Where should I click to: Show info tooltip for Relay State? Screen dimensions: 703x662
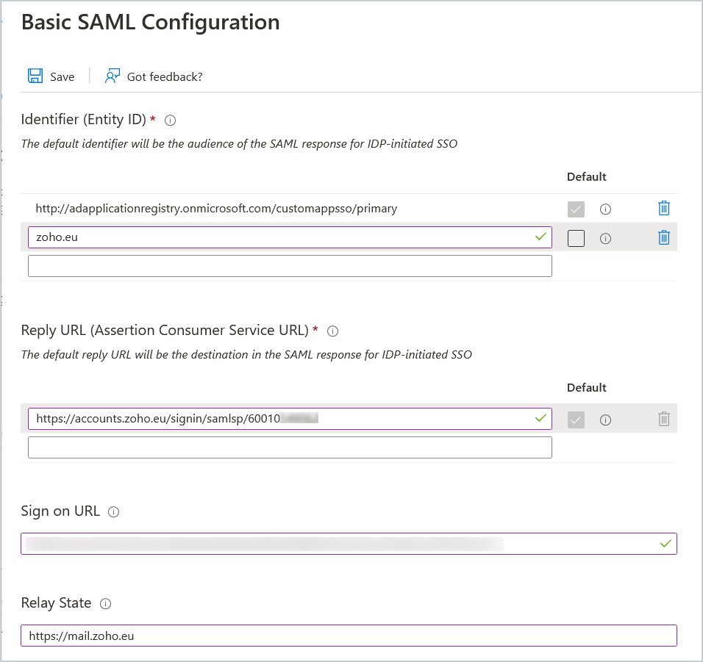tap(105, 604)
